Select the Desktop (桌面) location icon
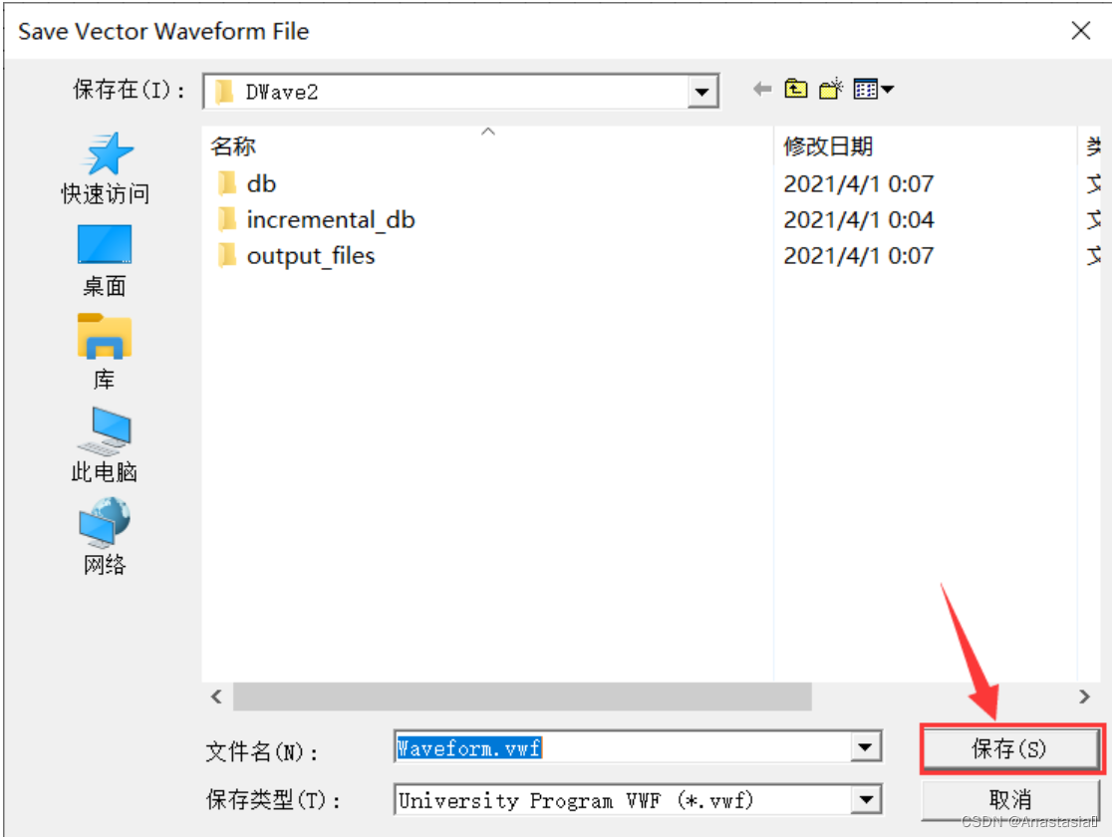 pos(105,261)
